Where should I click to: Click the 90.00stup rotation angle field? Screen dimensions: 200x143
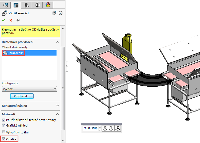(90, 128)
